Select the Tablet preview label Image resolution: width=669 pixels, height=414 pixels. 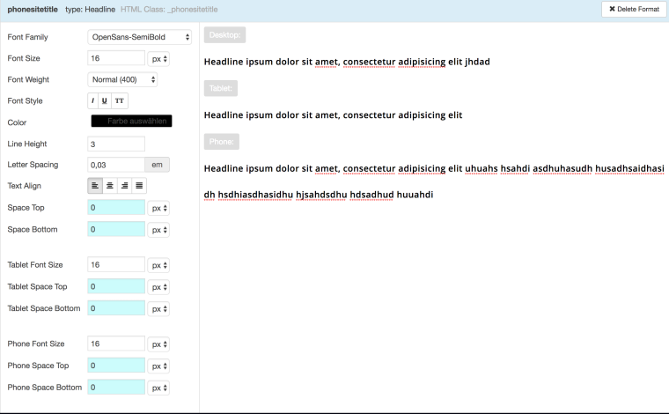220,88
